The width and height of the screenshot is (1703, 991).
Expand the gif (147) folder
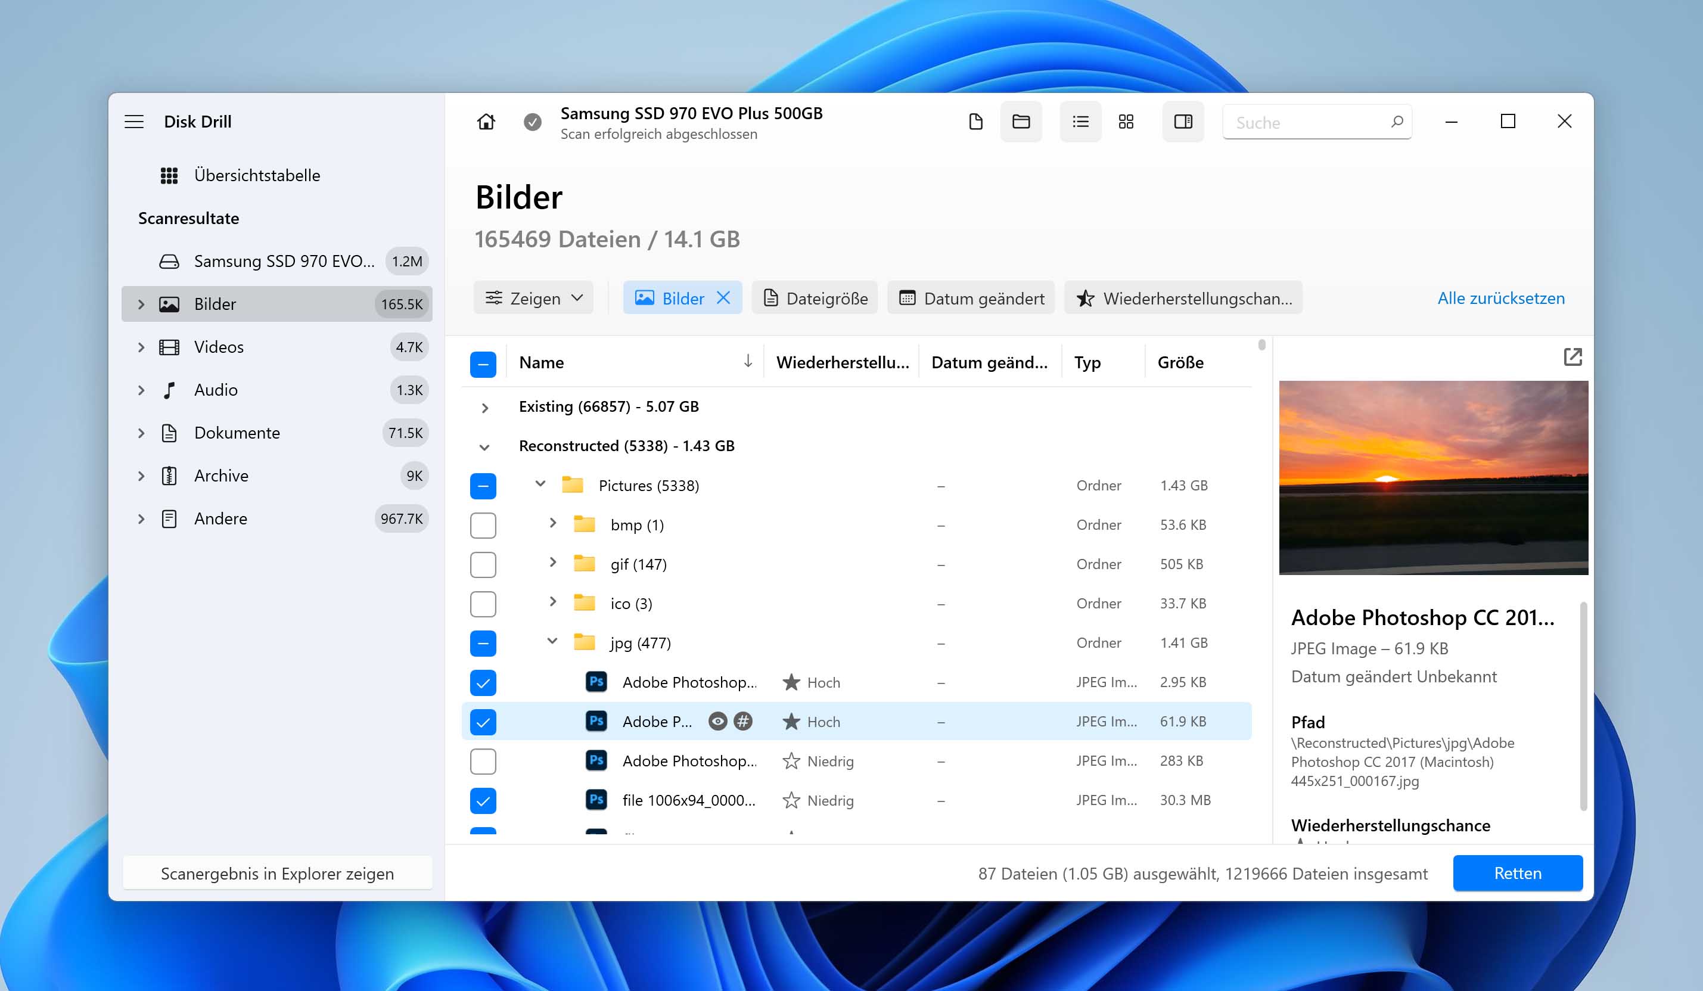pos(552,563)
